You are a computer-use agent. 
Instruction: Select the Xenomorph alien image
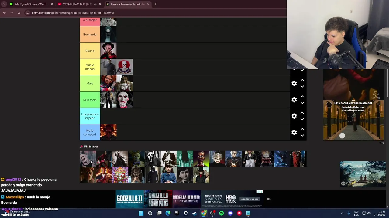click(x=282, y=159)
